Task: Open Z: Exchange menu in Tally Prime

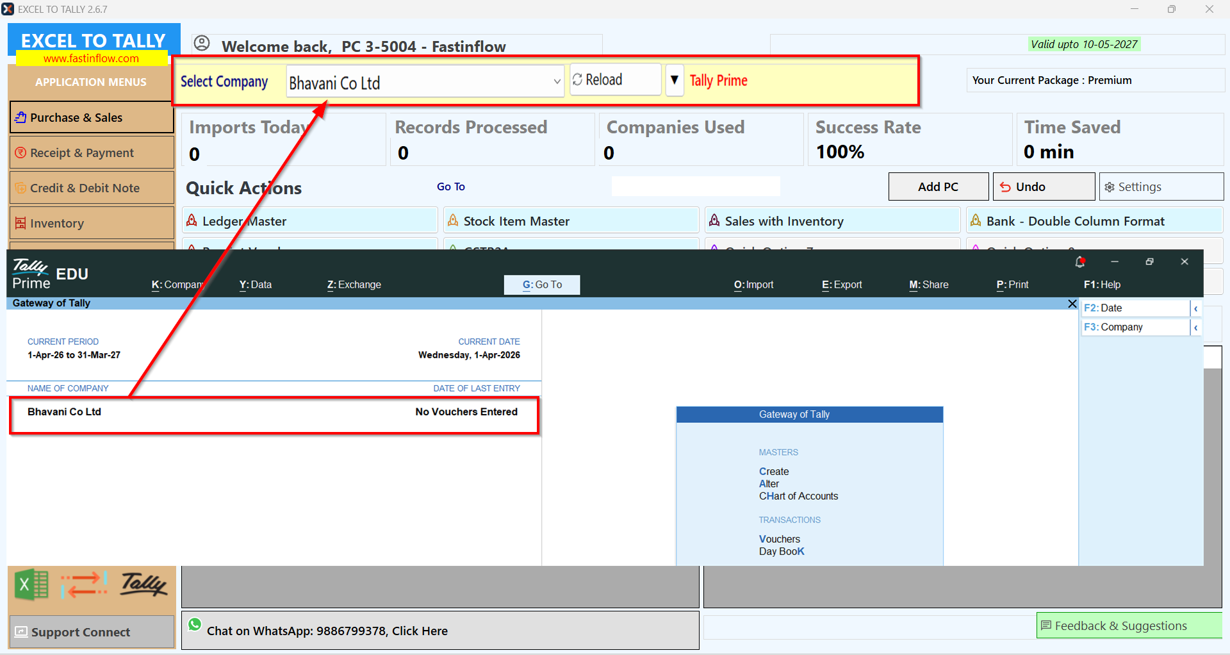Action: [354, 285]
